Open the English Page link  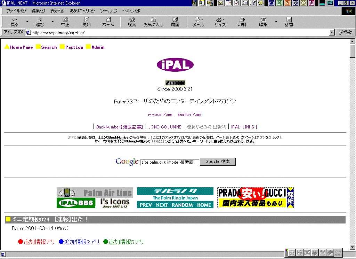[x=189, y=115]
